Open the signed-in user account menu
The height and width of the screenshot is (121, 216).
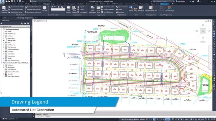182,1
